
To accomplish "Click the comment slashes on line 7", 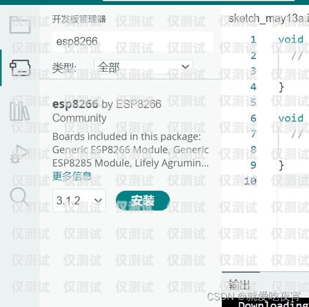I will pyautogui.click(x=297, y=134).
